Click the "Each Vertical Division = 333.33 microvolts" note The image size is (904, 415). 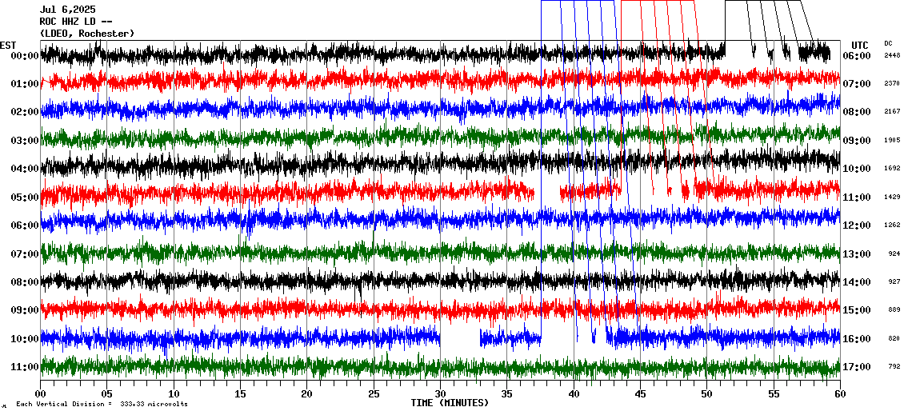tap(102, 404)
